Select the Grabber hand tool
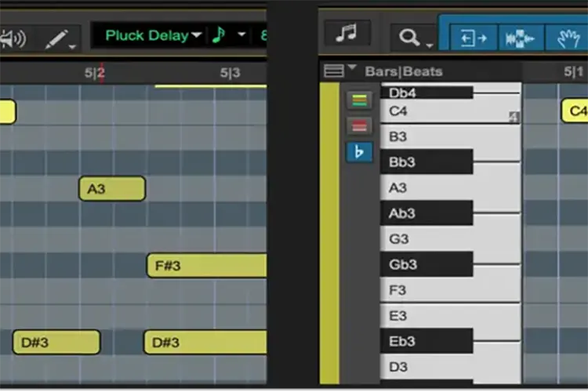The image size is (588, 392). point(568,38)
